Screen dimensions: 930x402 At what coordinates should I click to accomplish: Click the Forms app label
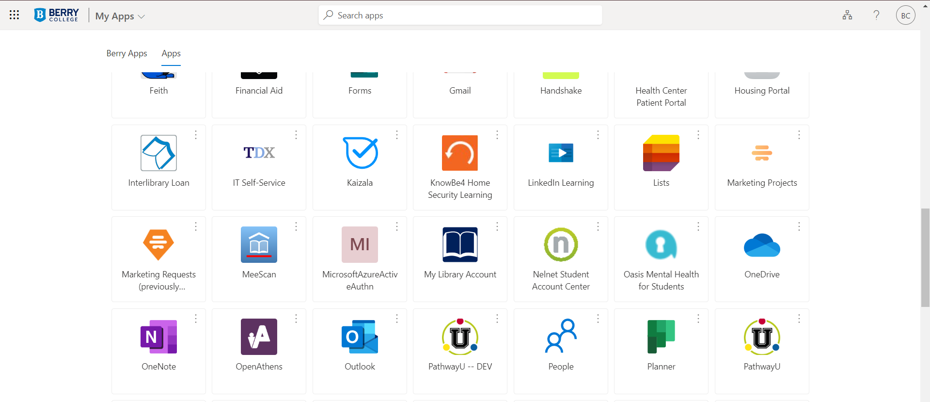coord(360,91)
